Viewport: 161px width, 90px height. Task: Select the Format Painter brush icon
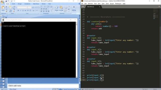tap(6, 11)
